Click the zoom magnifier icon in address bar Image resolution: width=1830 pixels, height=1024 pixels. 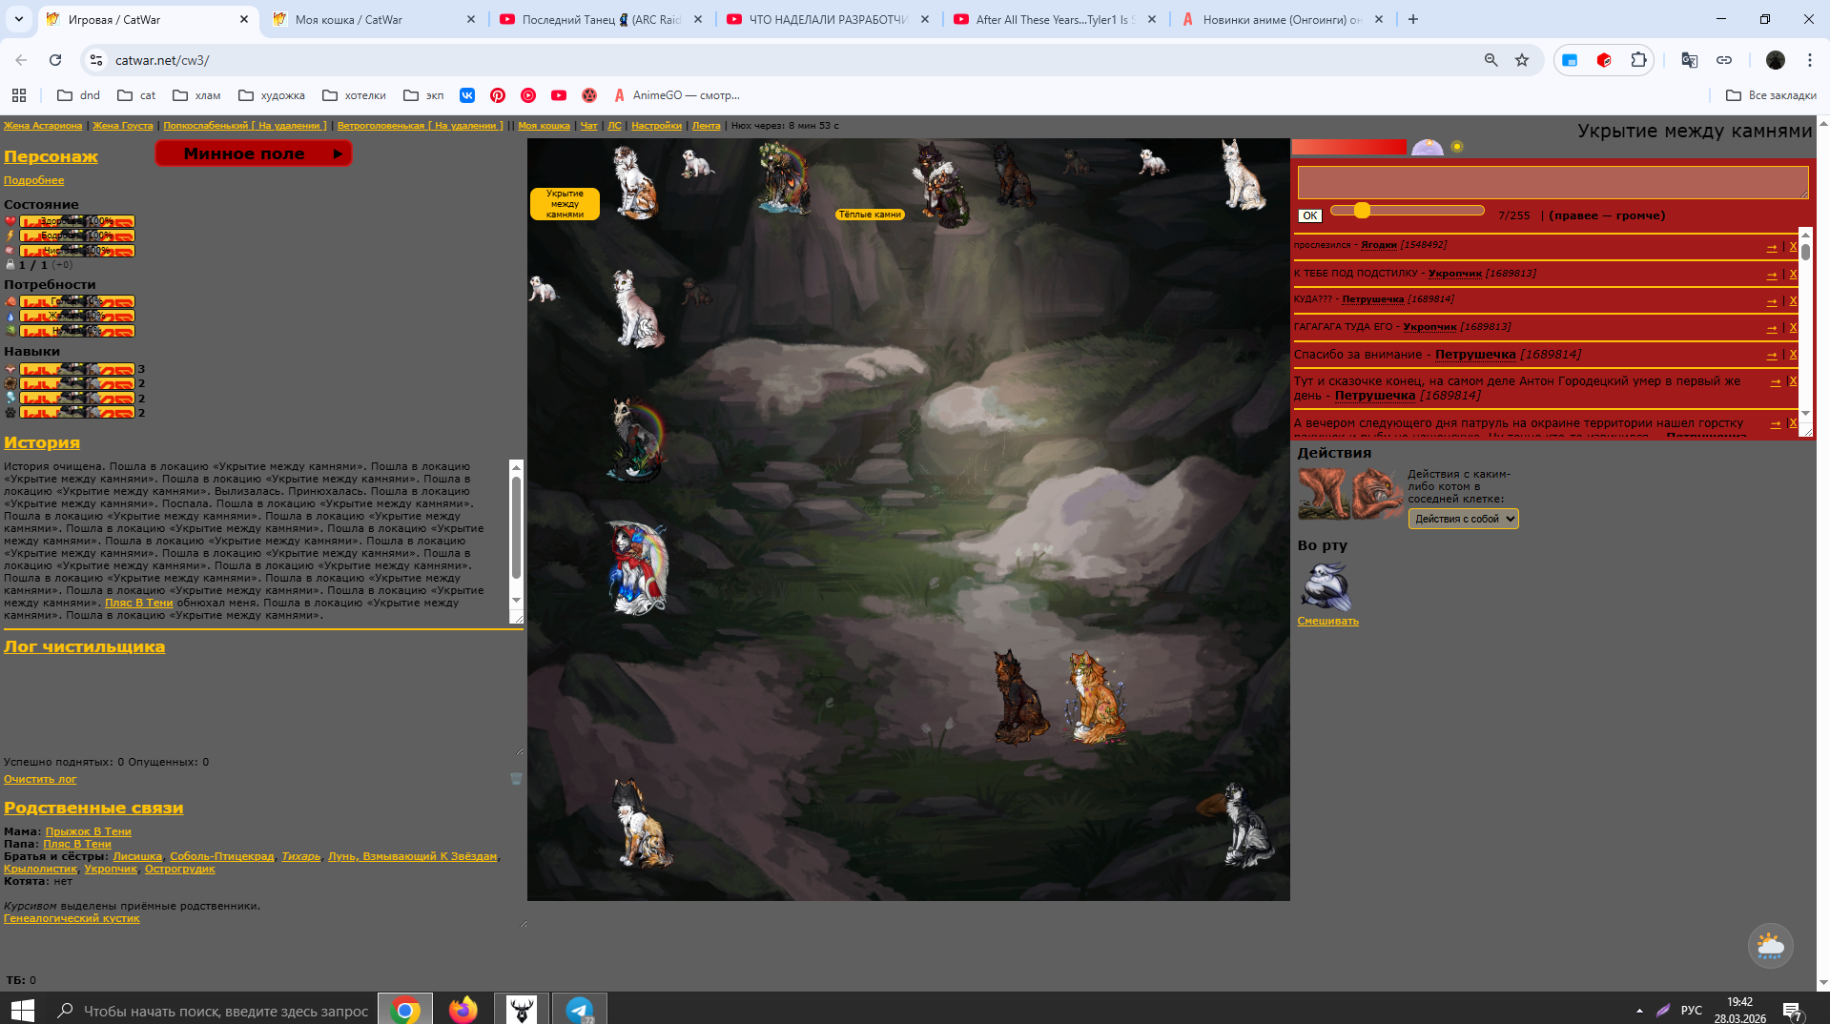point(1491,60)
